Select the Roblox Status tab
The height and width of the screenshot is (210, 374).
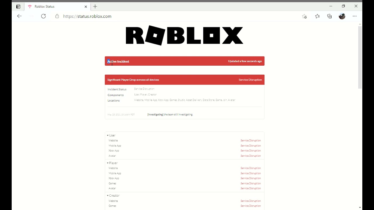[58, 6]
